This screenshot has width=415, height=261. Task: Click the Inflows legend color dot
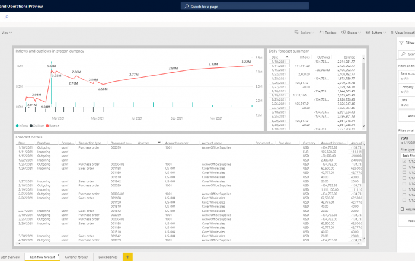point(17,125)
